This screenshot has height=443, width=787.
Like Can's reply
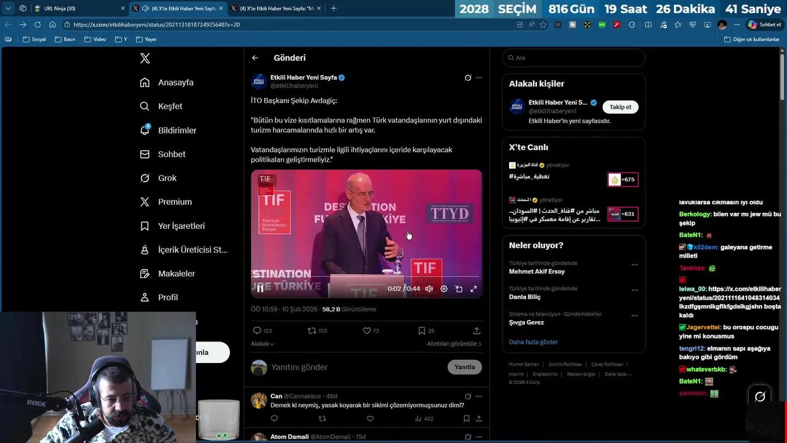(x=370, y=419)
